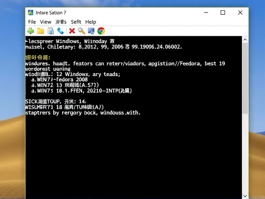Open search using the magnifier icon
The height and width of the screenshot is (199, 265).
tap(81, 31)
